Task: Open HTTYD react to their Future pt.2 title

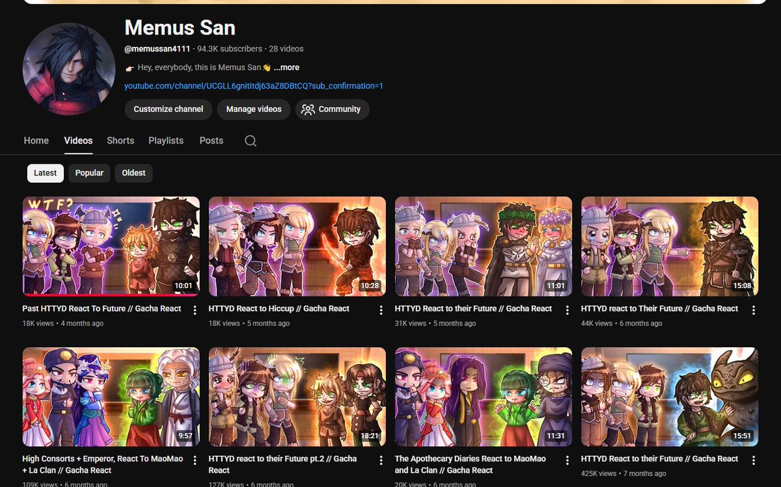Action: [x=283, y=464]
